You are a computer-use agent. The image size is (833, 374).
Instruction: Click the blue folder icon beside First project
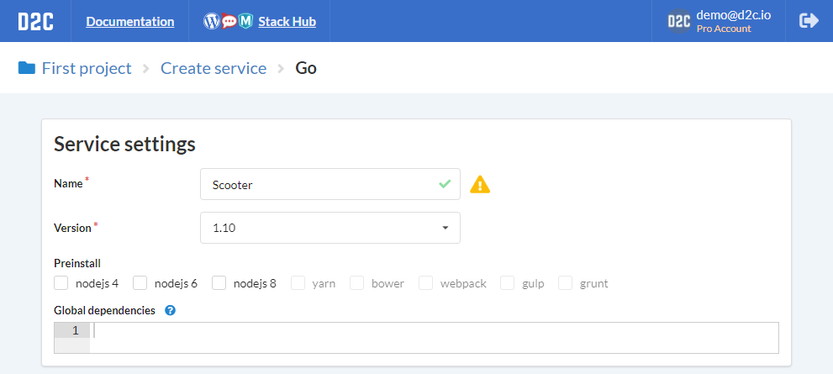click(27, 68)
